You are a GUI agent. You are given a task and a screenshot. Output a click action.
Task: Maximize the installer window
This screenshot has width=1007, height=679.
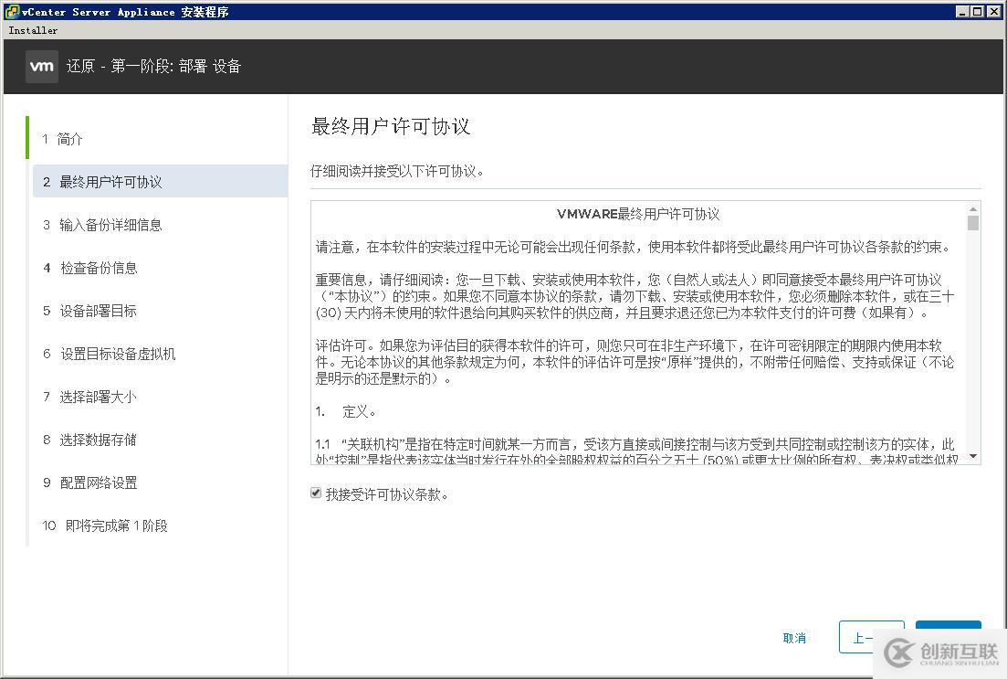tap(976, 12)
